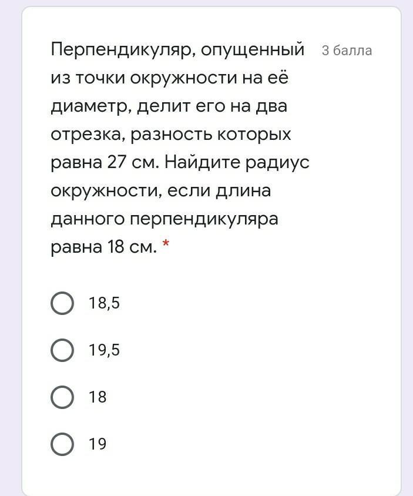
Task: Click the "18,5" answer label text
Action: pos(104,303)
